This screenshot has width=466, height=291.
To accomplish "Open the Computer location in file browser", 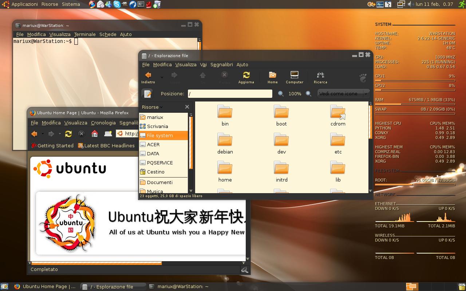I will click(x=294, y=75).
